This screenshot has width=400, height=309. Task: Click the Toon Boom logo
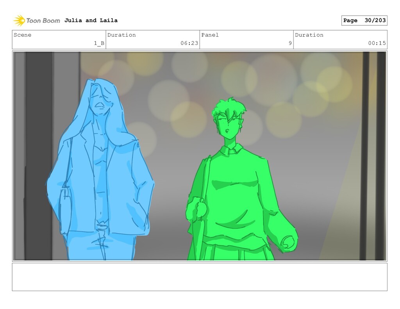click(36, 20)
